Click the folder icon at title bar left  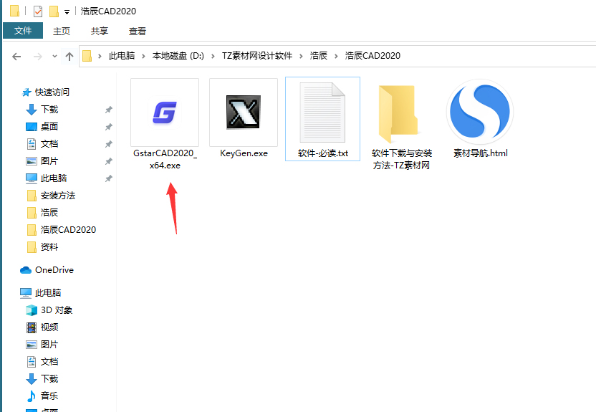pos(14,11)
